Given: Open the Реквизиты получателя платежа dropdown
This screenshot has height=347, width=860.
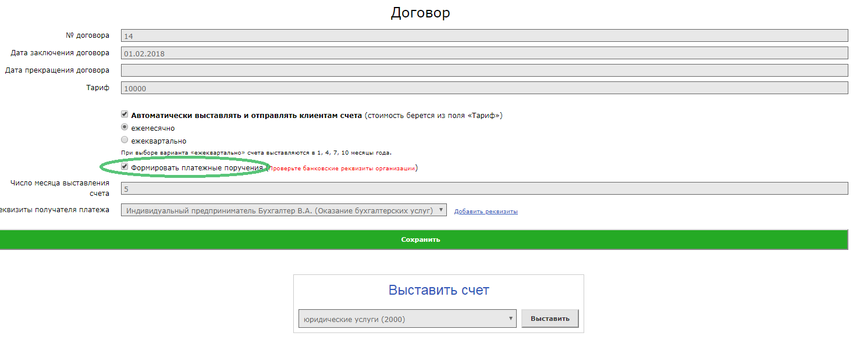Looking at the screenshot, I should click(283, 210).
